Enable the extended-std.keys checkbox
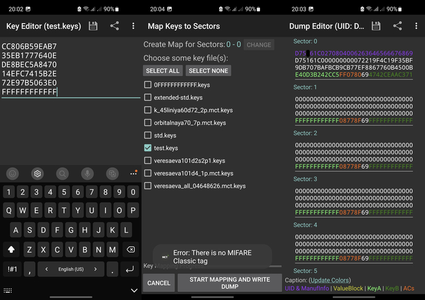This screenshot has width=425, height=300. (148, 97)
